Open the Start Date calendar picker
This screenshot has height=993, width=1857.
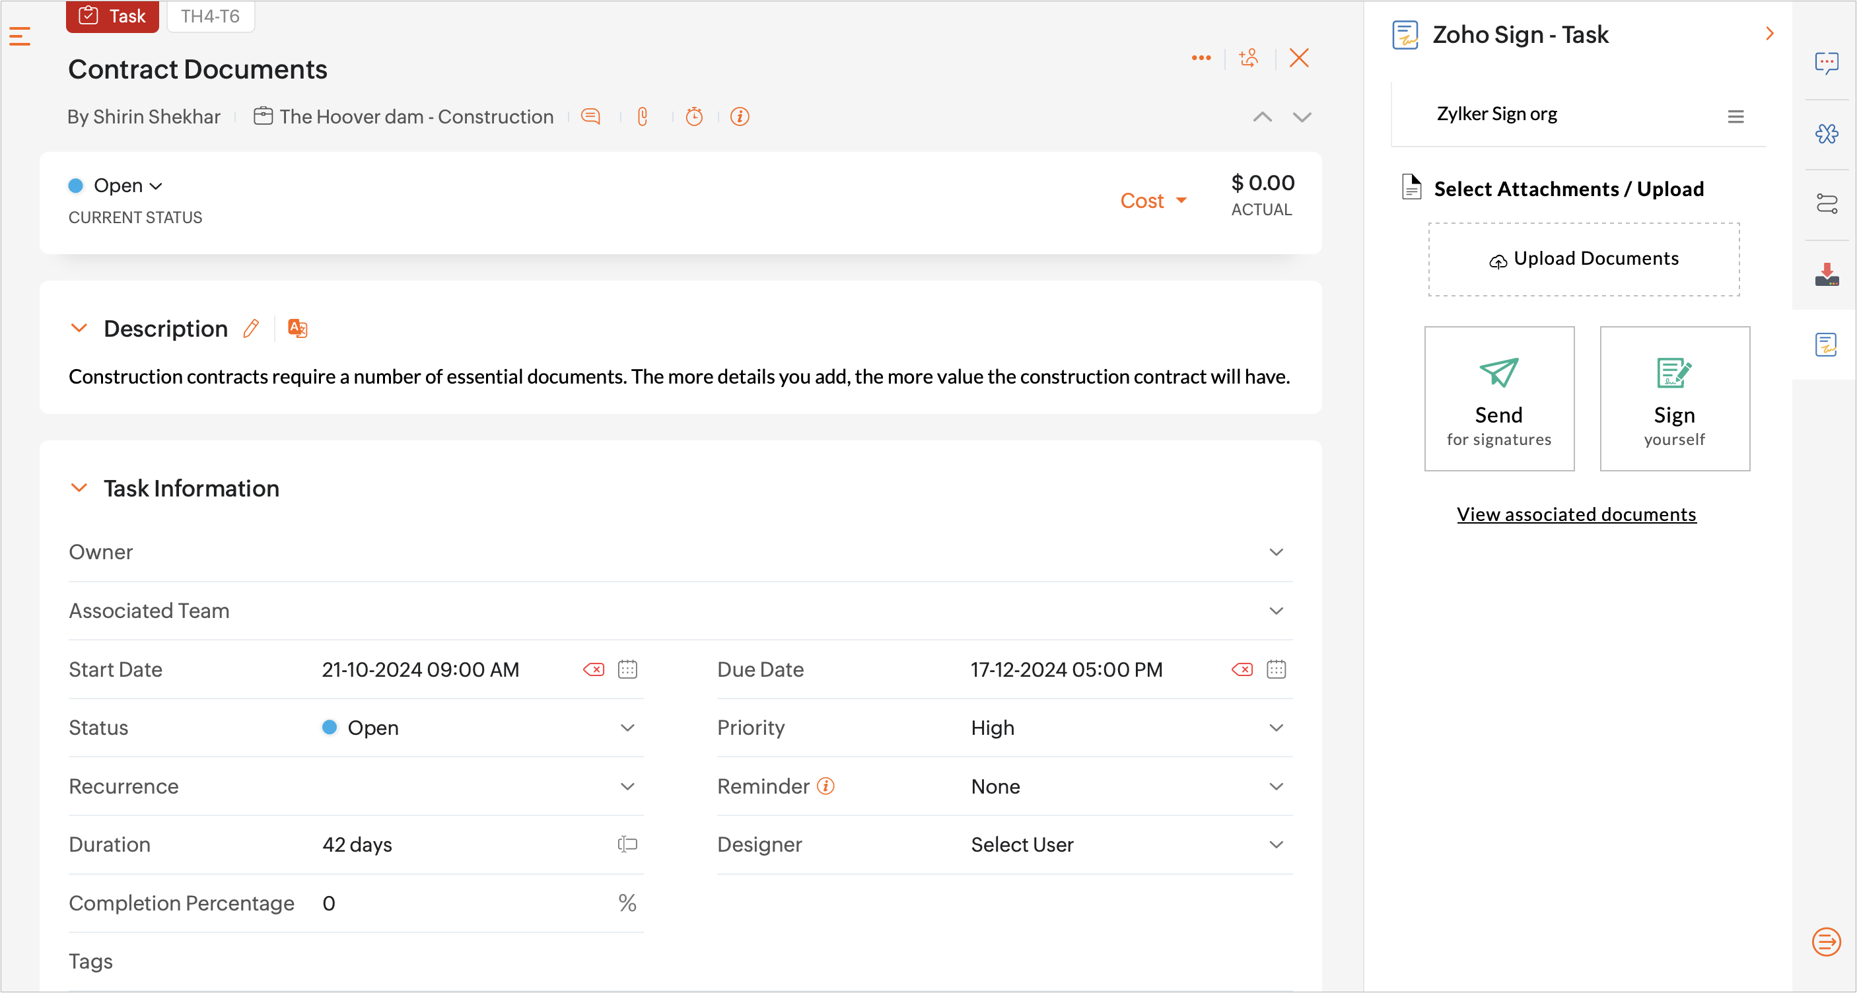pos(627,669)
